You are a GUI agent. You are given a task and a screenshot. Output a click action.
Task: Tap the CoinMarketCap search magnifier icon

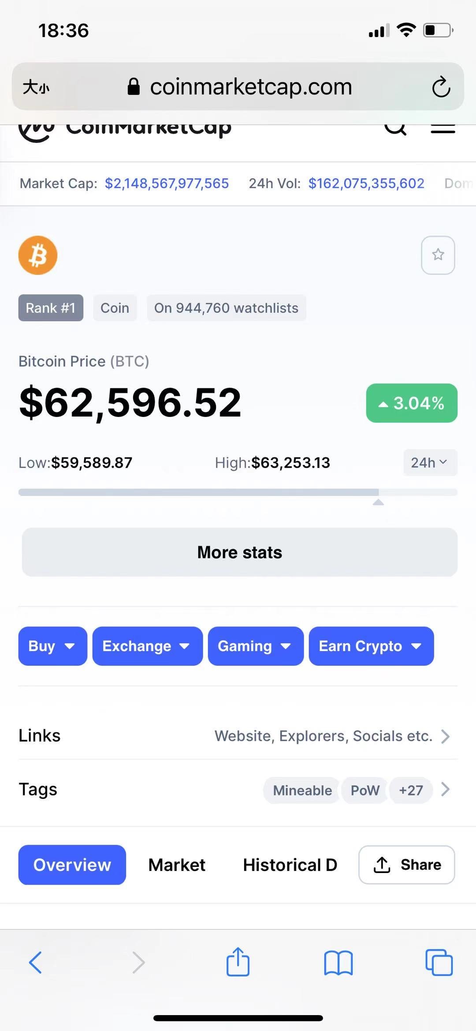coord(395,129)
